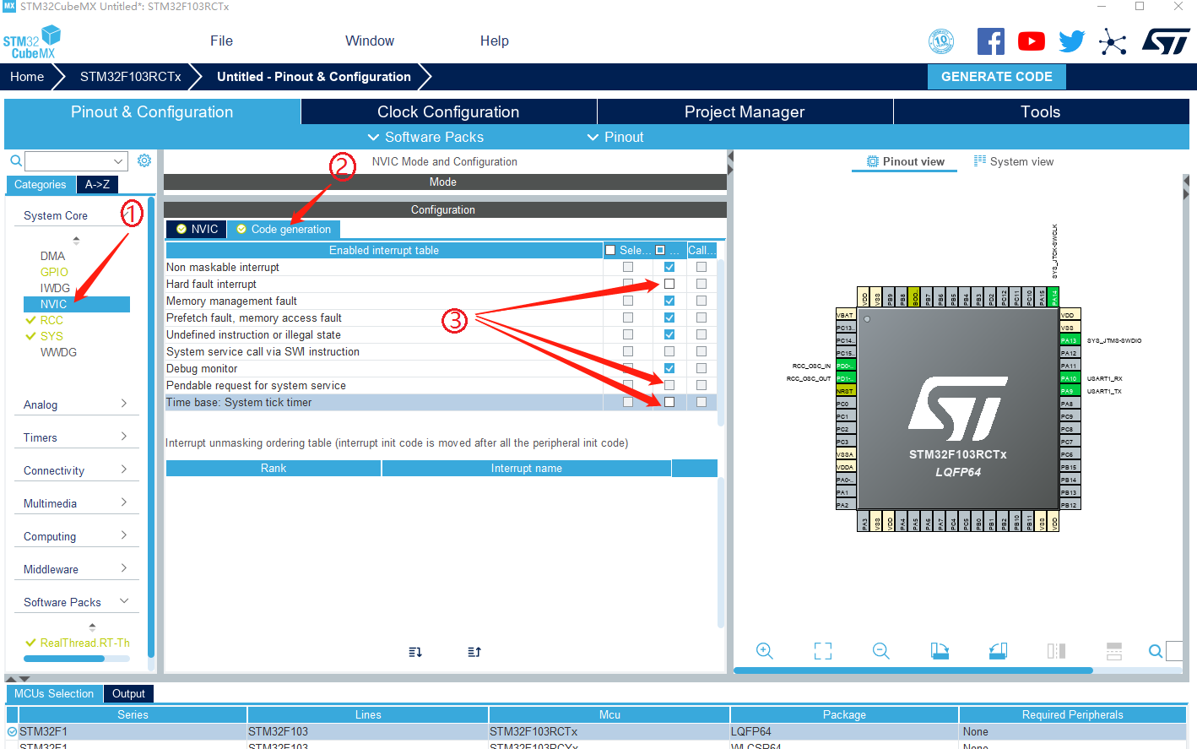Select NVIC in System Core list
The height and width of the screenshot is (749, 1197).
coord(54,304)
